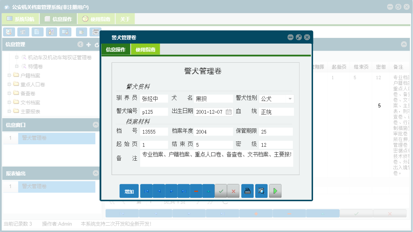Click the printer icon in the dialog toolbar
The height and width of the screenshot is (232, 413).
click(247, 191)
